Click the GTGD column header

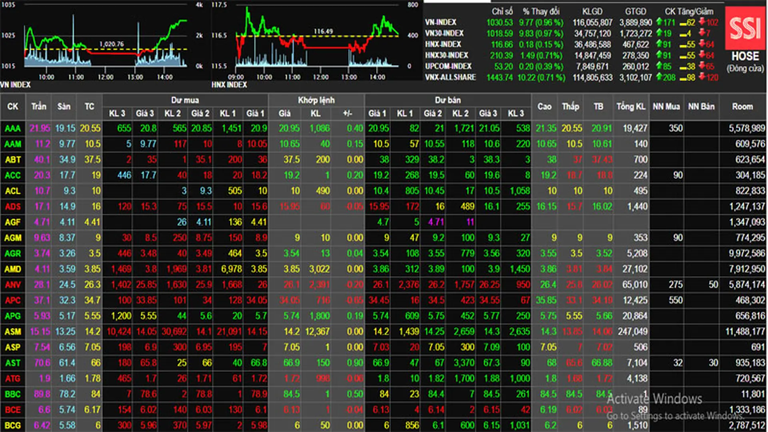636,12
